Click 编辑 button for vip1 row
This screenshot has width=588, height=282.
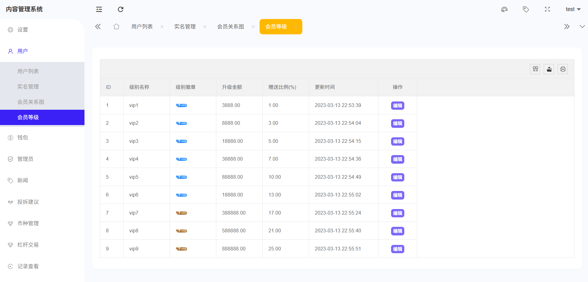[x=397, y=105]
